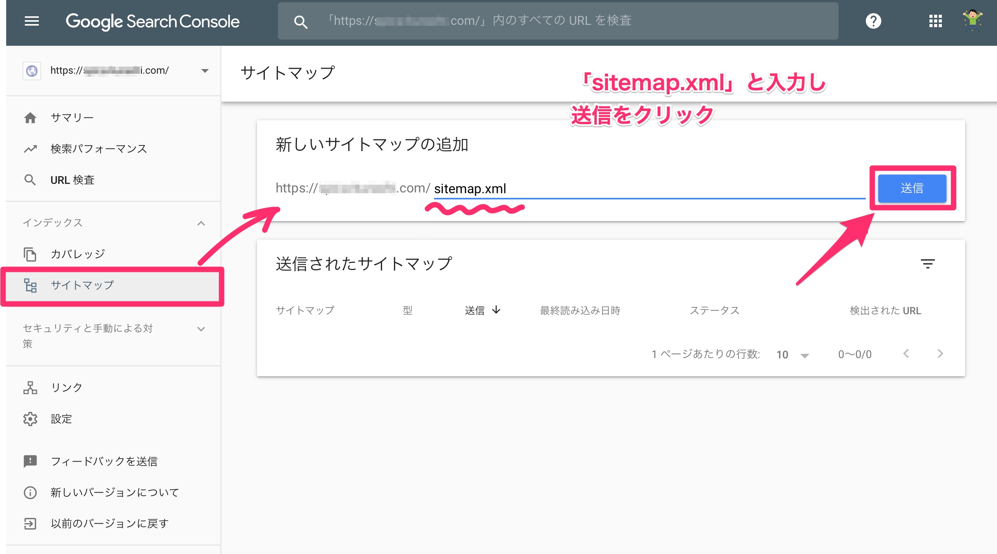The height and width of the screenshot is (554, 997).
Task: Click the 型 column header
Action: click(407, 310)
